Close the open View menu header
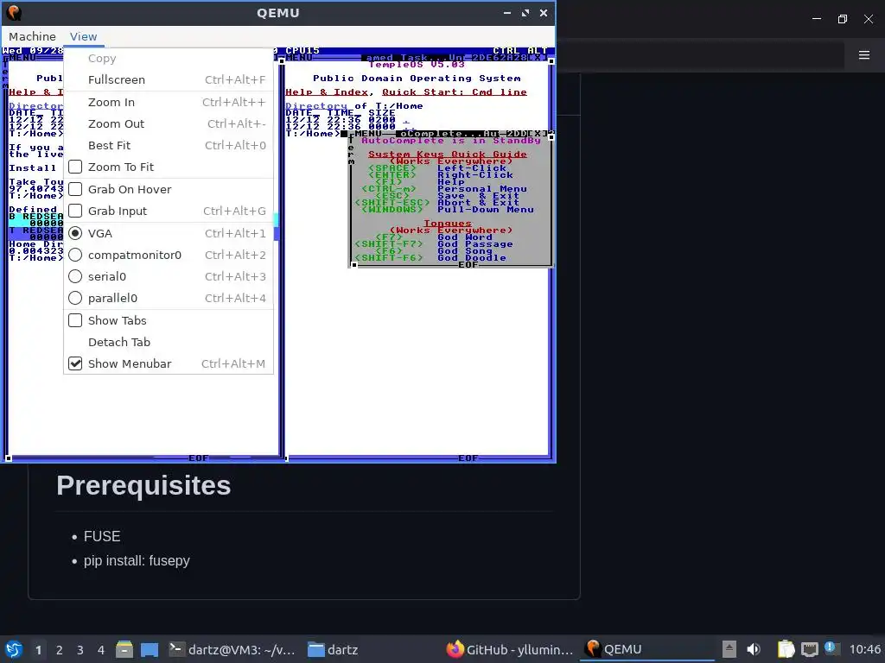 [x=84, y=36]
